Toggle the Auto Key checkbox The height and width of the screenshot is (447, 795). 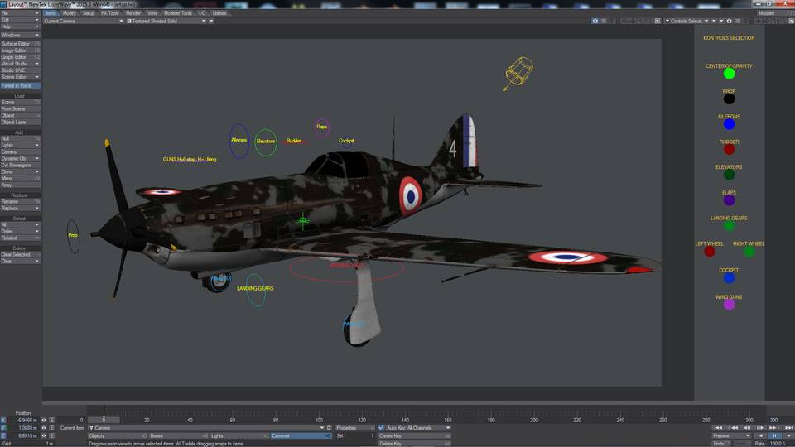click(x=381, y=428)
